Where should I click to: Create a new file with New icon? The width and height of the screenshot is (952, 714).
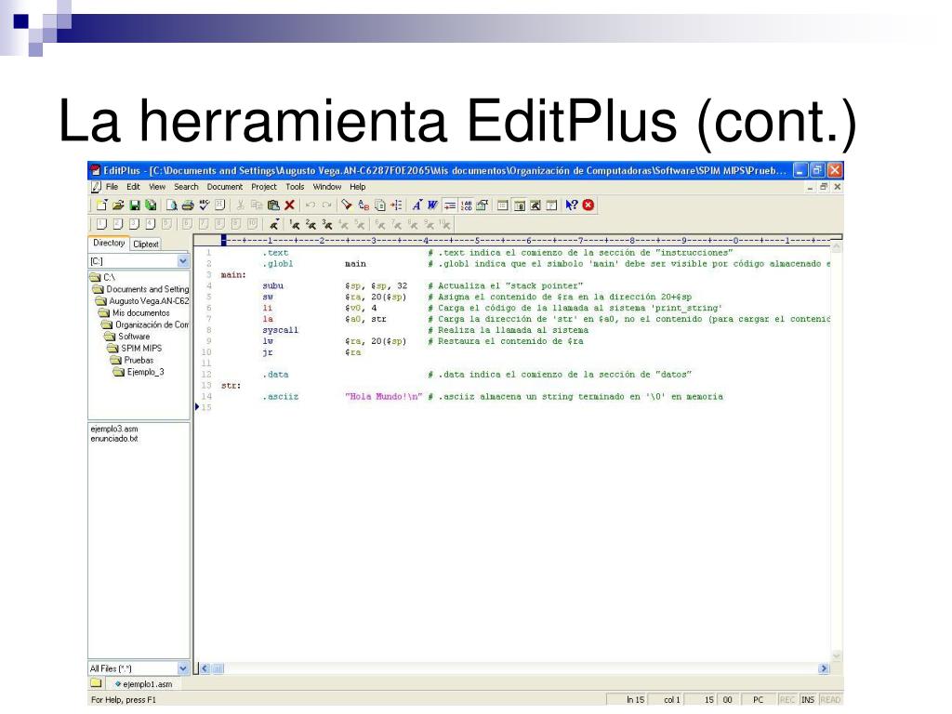click(x=101, y=205)
